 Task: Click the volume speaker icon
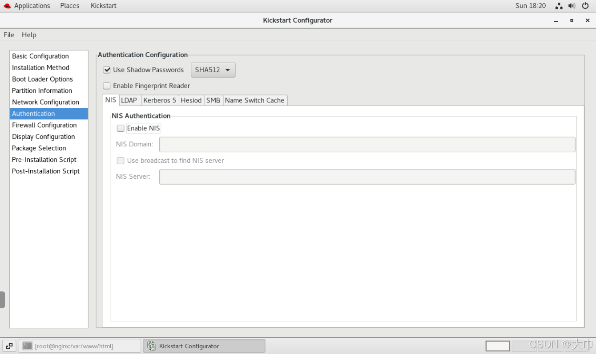[x=572, y=6]
